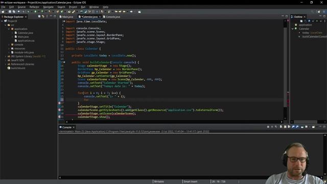Launch Coverage from the main toolbar

[42, 11]
